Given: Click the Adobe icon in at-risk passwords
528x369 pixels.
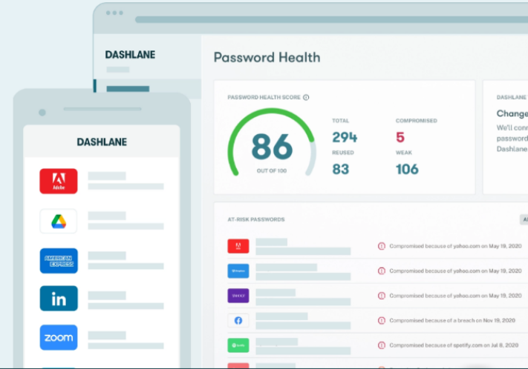Looking at the screenshot, I should click(x=238, y=247).
